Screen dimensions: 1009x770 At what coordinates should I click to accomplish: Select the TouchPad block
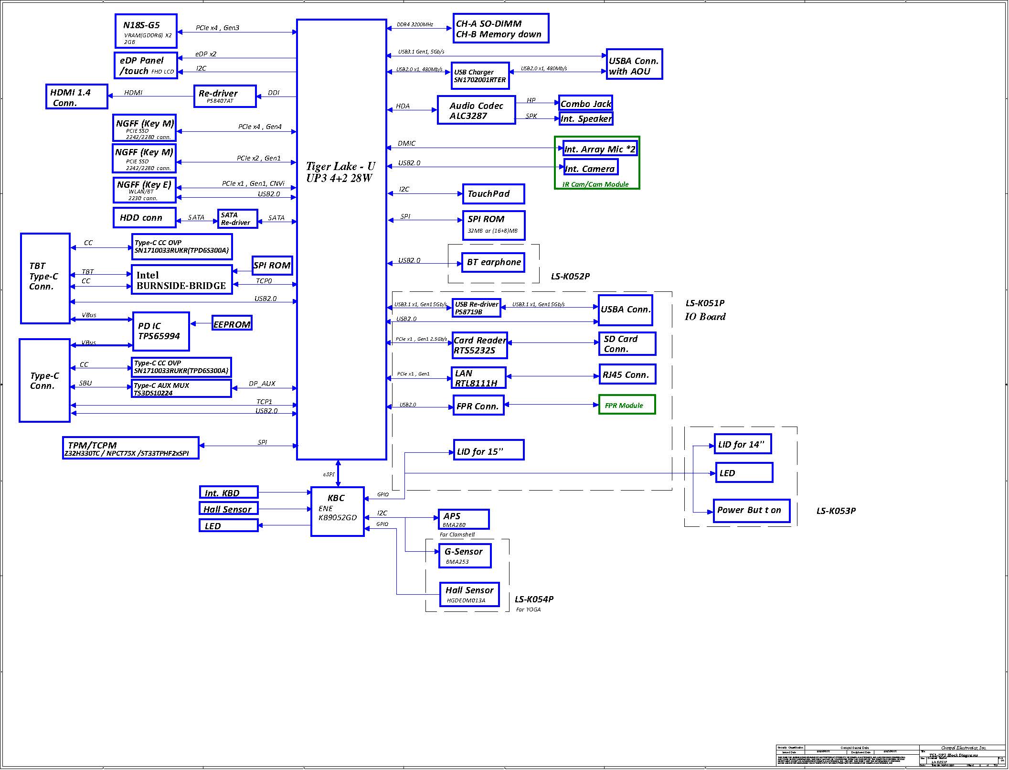tap(493, 194)
